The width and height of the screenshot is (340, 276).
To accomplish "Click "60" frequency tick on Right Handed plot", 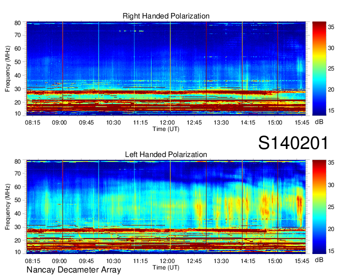I will [18, 48].
